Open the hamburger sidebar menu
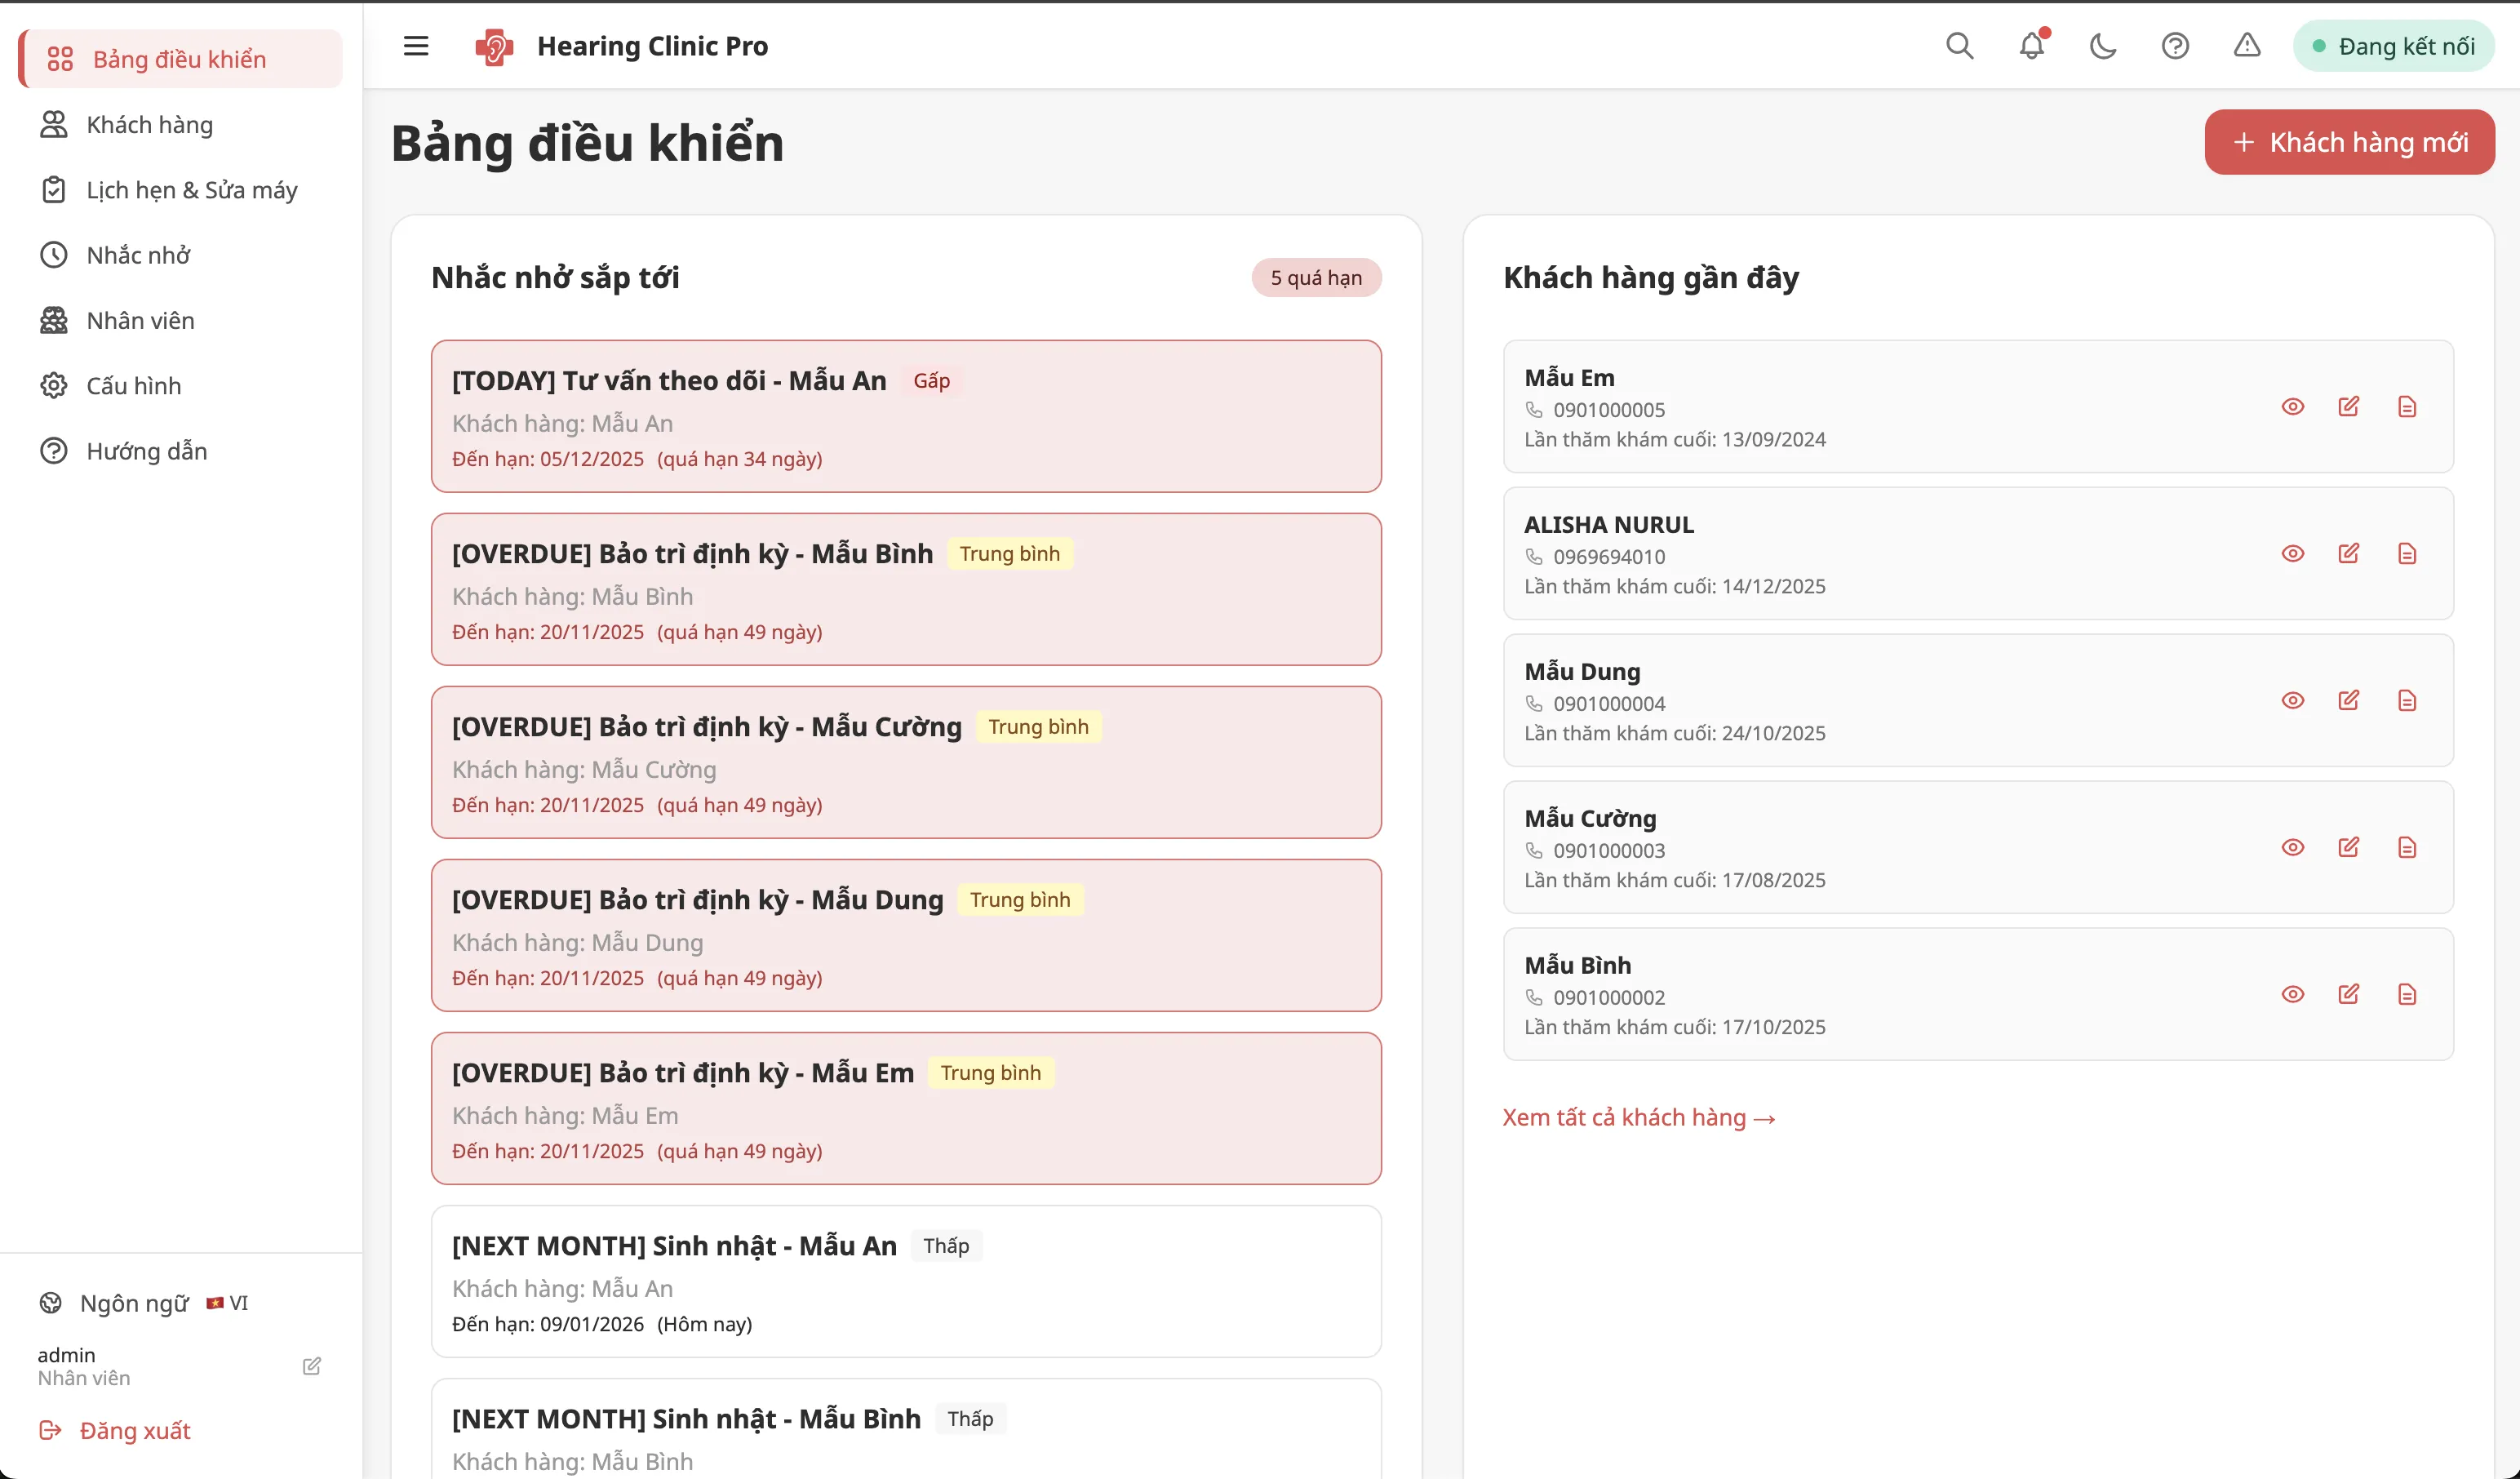 (x=415, y=46)
